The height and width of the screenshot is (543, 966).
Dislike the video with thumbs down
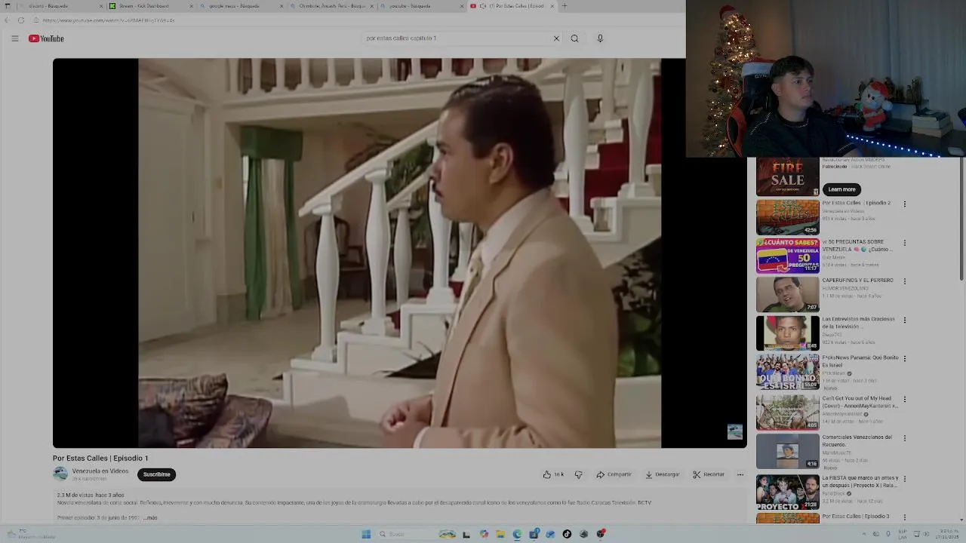coord(578,474)
